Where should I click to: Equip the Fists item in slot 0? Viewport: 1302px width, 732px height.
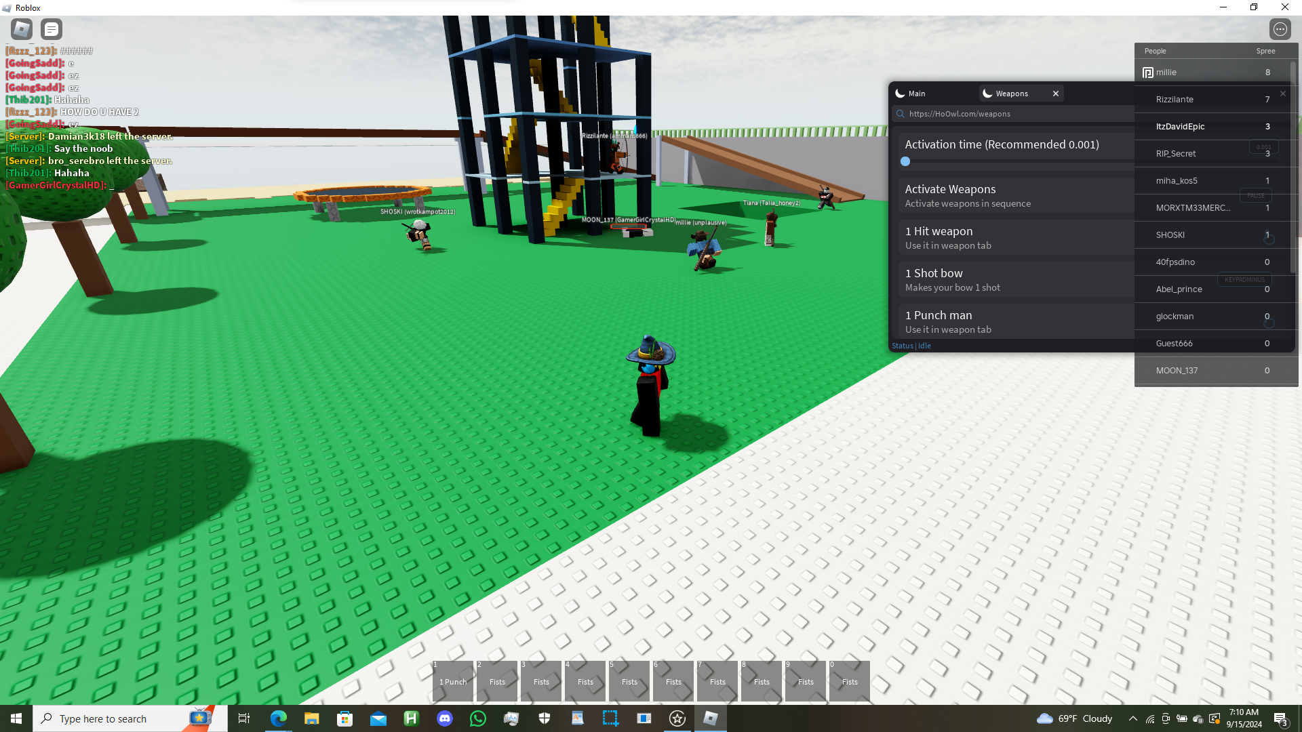(x=850, y=680)
